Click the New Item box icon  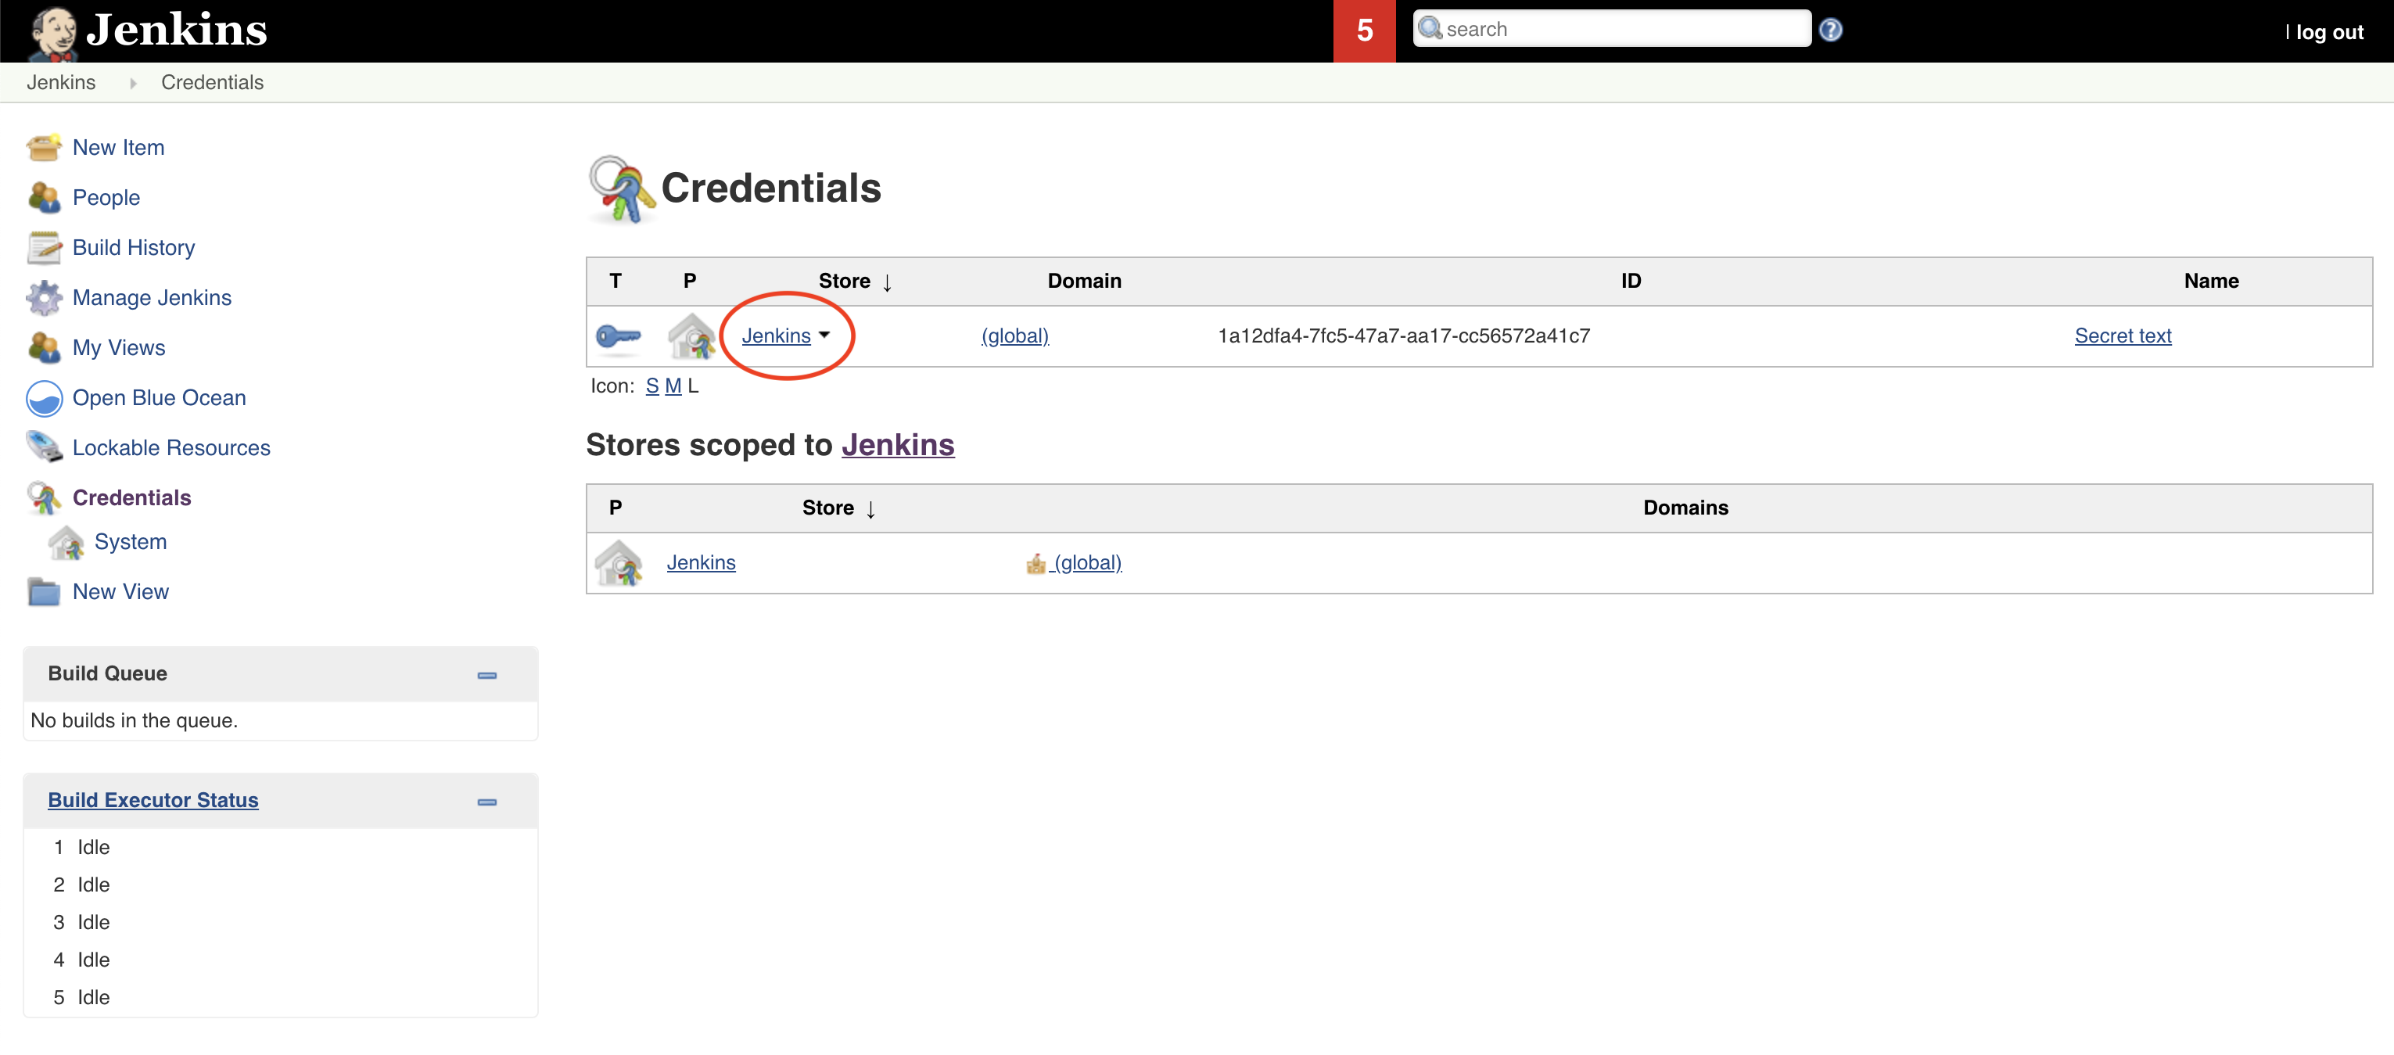coord(44,148)
